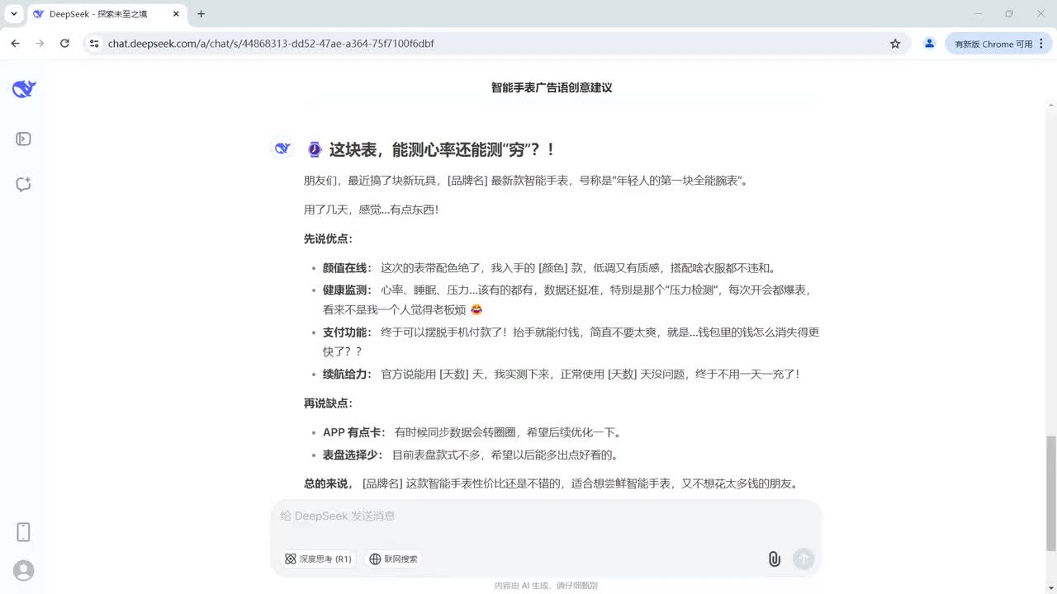1057x594 pixels.
Task: Go back with the browser back arrow
Action: [x=15, y=44]
